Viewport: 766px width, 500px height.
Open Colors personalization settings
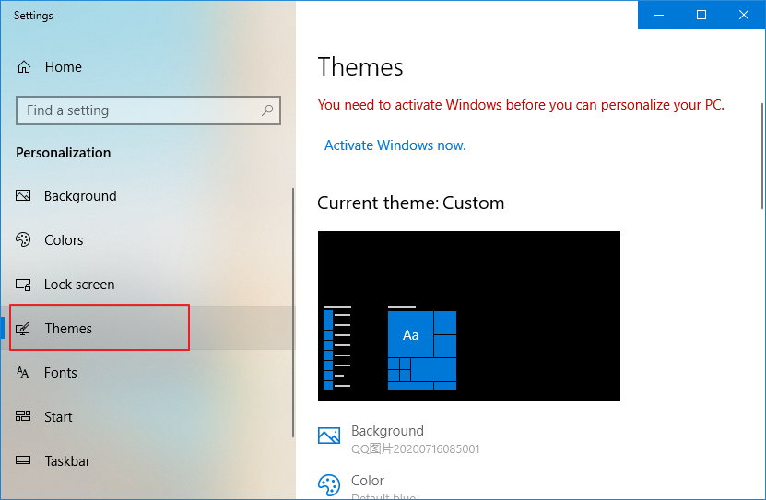tap(64, 240)
